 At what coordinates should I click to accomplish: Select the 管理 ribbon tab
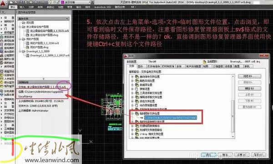pos(70,7)
